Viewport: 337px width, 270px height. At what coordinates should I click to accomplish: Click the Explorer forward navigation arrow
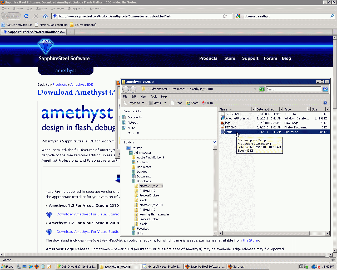tap(133, 89)
